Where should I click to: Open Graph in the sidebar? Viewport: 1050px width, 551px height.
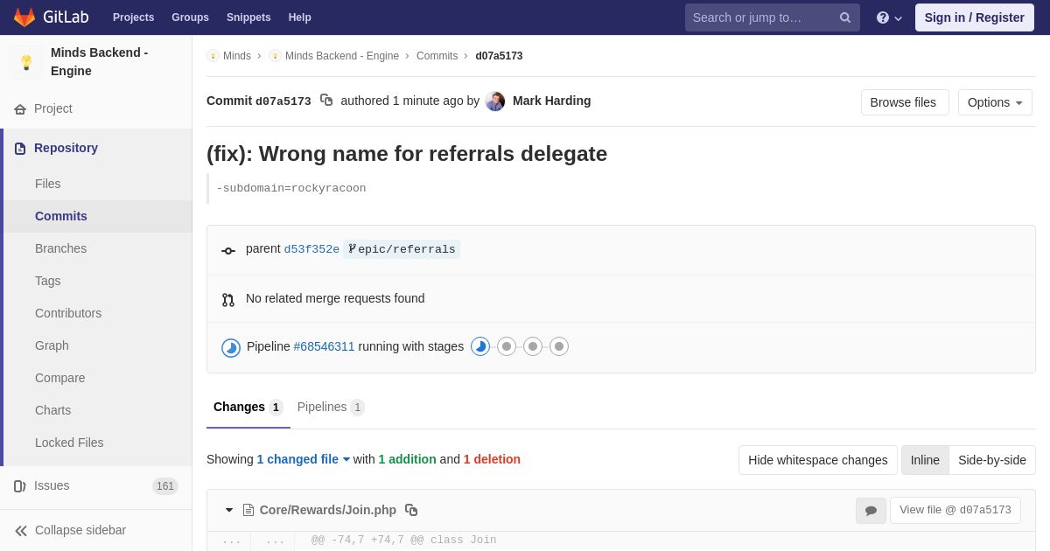coord(96,345)
